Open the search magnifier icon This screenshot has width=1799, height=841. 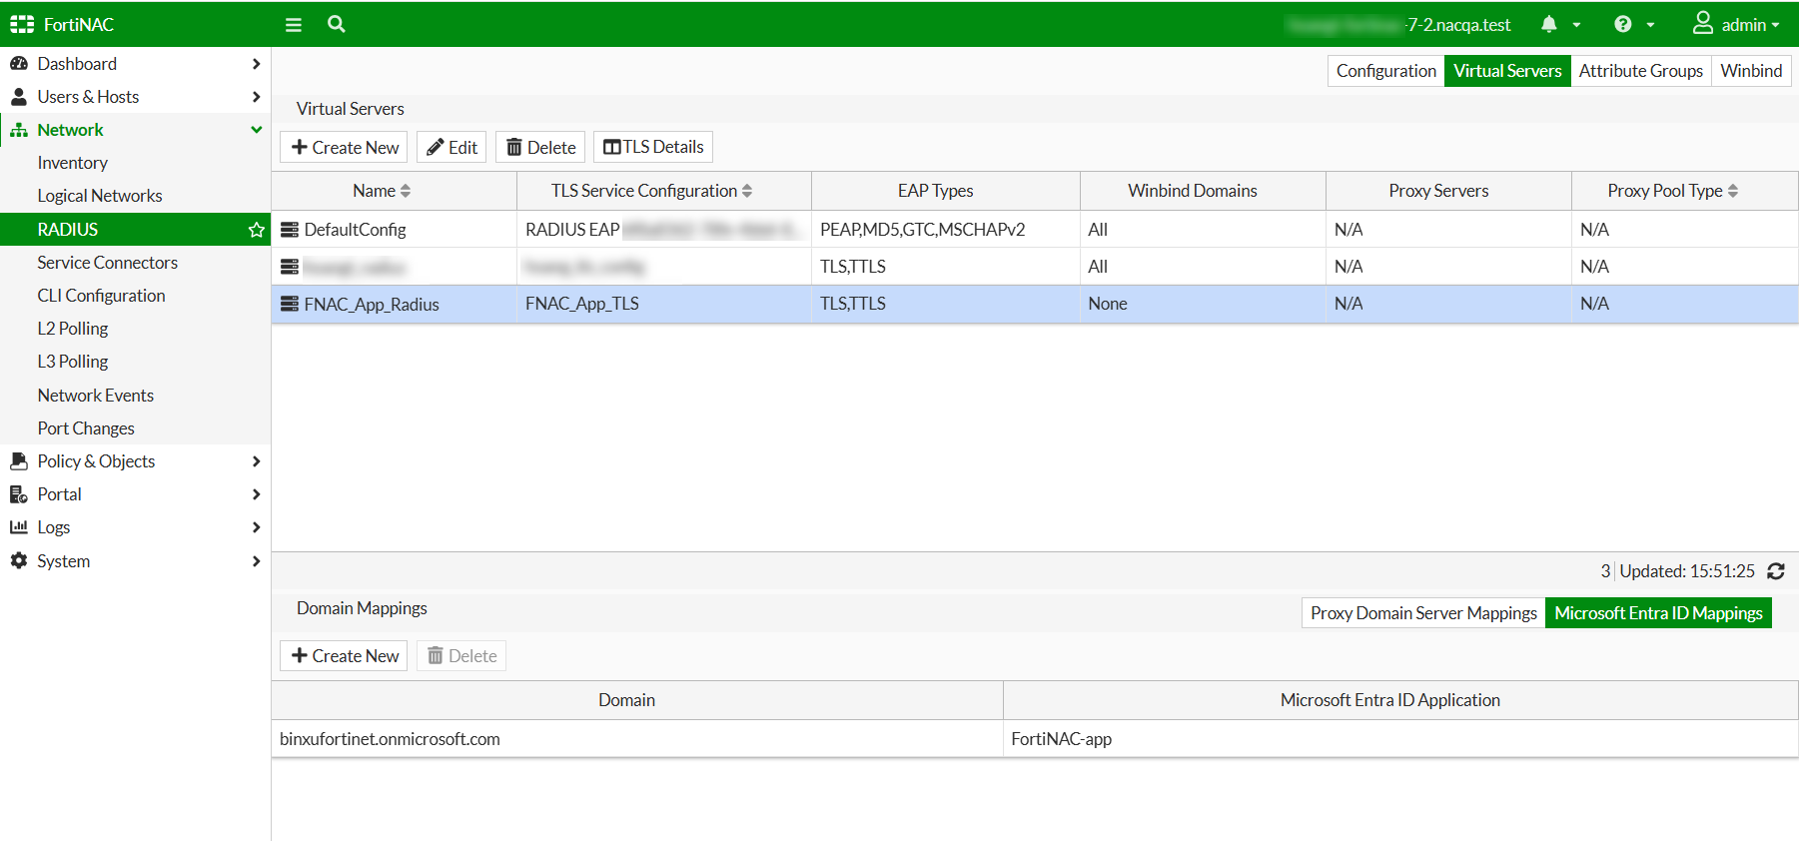point(337,24)
